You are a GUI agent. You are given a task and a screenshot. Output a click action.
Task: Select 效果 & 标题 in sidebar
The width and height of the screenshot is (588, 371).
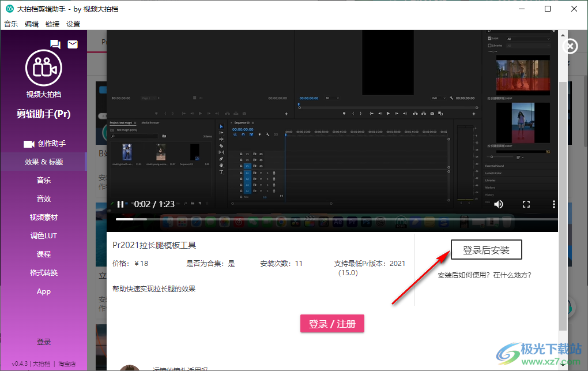coord(44,162)
